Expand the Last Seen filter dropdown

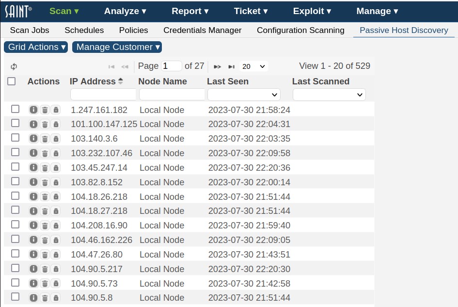click(243, 95)
